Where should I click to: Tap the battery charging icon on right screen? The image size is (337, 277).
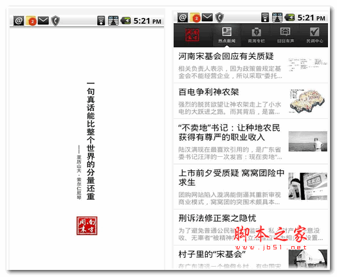tap(289, 17)
